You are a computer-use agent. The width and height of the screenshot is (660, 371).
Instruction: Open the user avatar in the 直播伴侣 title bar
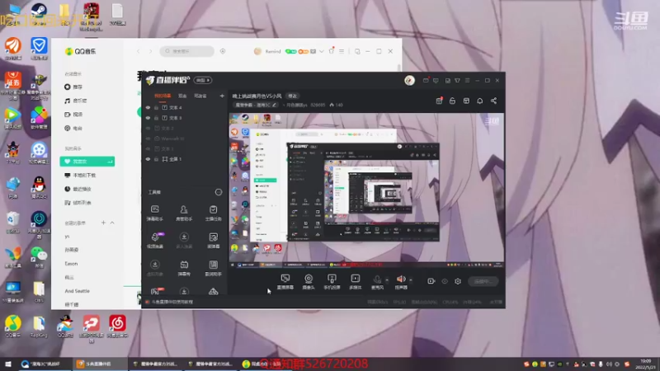[x=409, y=80]
